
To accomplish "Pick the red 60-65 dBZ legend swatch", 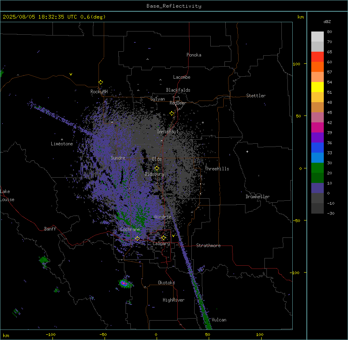I will click(317, 57).
